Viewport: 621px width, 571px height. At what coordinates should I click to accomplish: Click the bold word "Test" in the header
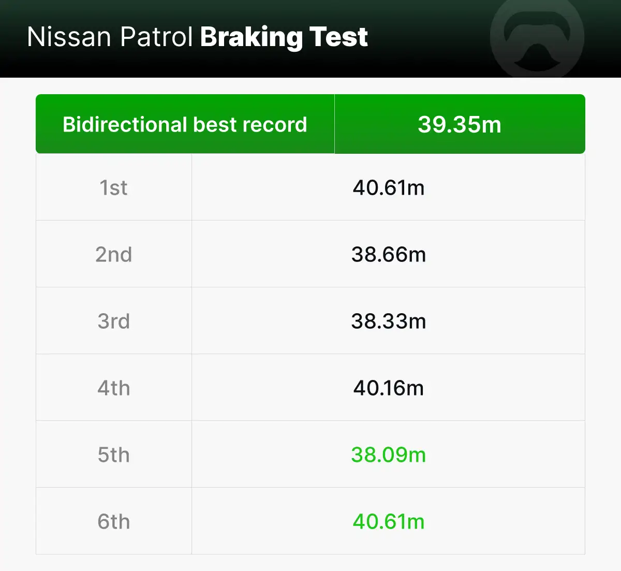(x=338, y=37)
